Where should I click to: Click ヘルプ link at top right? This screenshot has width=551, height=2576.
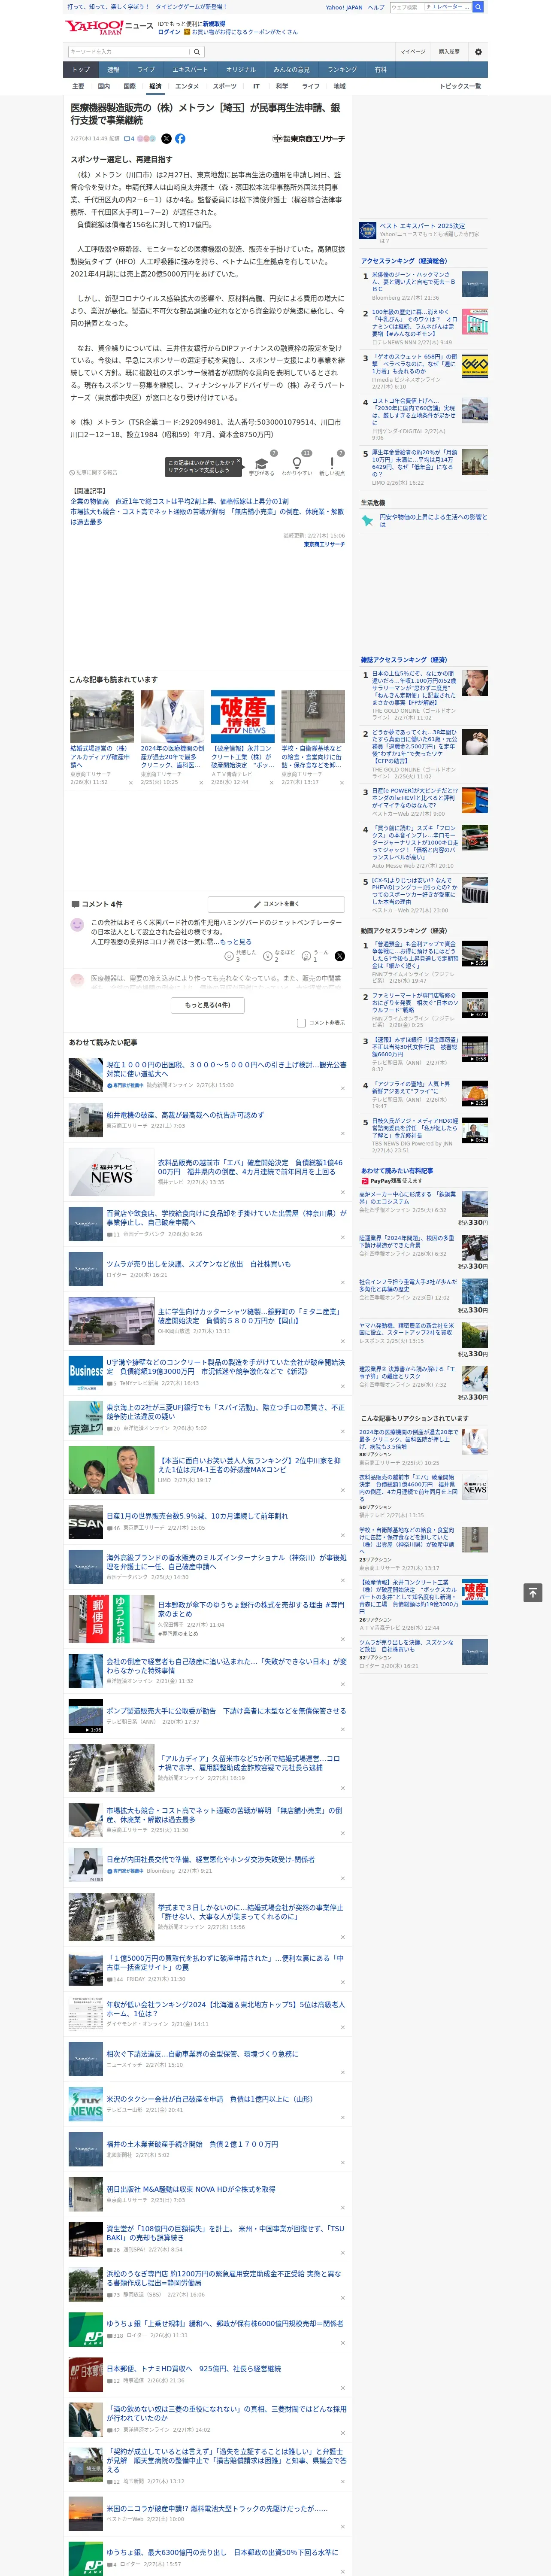point(376,7)
